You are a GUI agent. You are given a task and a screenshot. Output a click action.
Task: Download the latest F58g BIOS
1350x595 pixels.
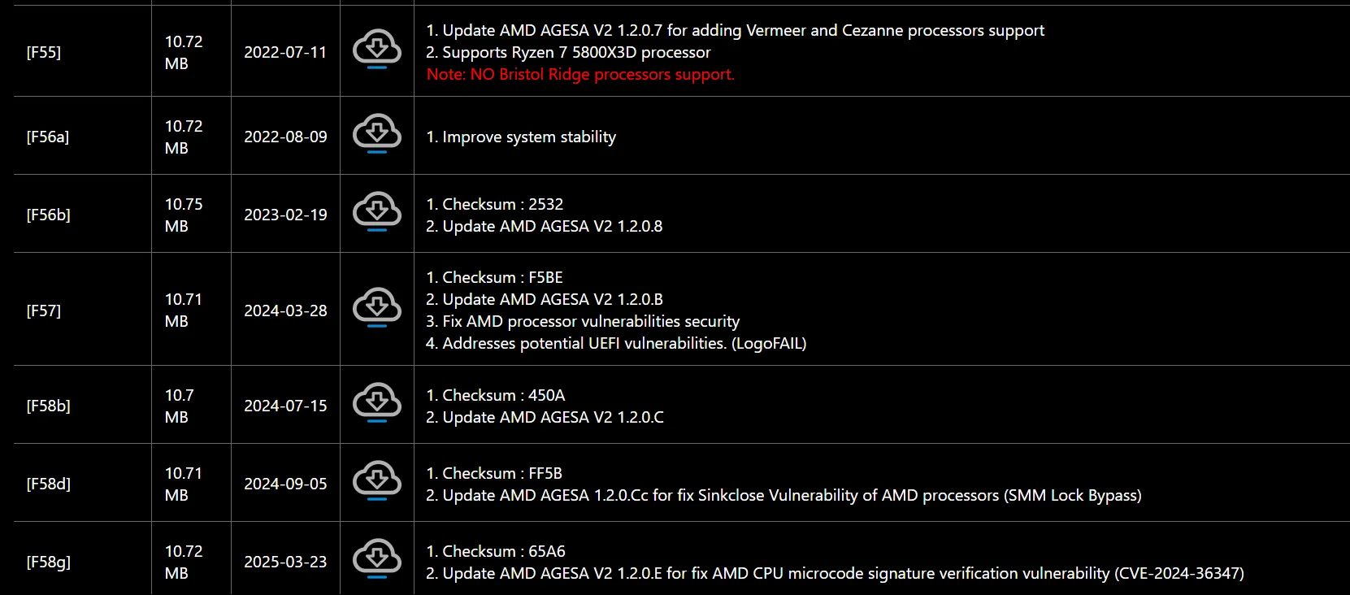point(376,558)
